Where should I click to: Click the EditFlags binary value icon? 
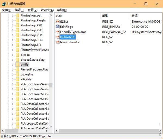[57, 27]
